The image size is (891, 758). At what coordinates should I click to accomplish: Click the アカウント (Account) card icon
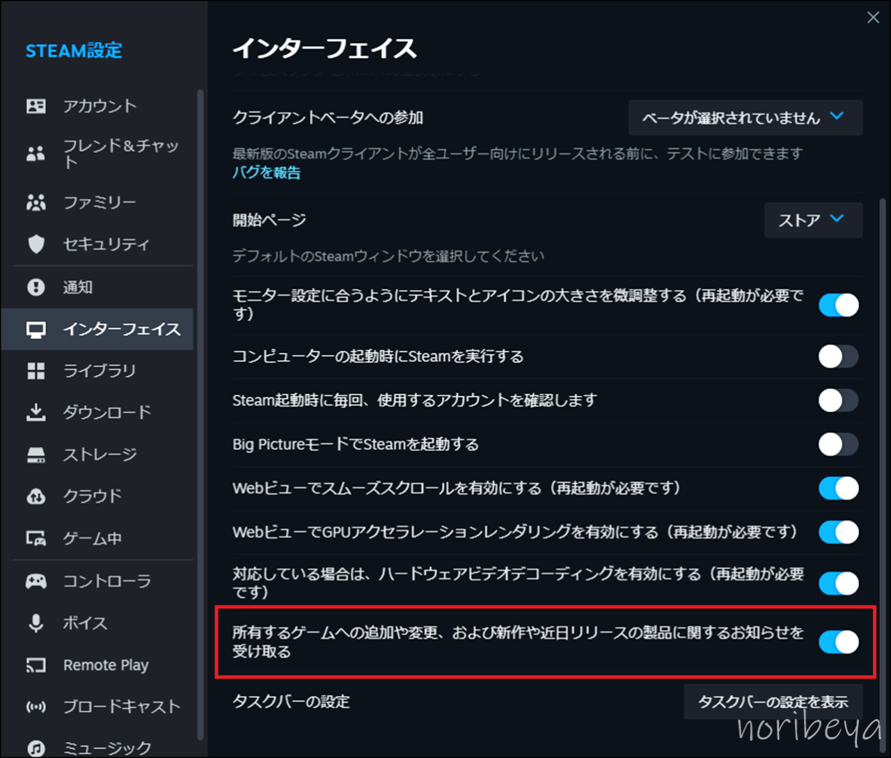pos(36,106)
